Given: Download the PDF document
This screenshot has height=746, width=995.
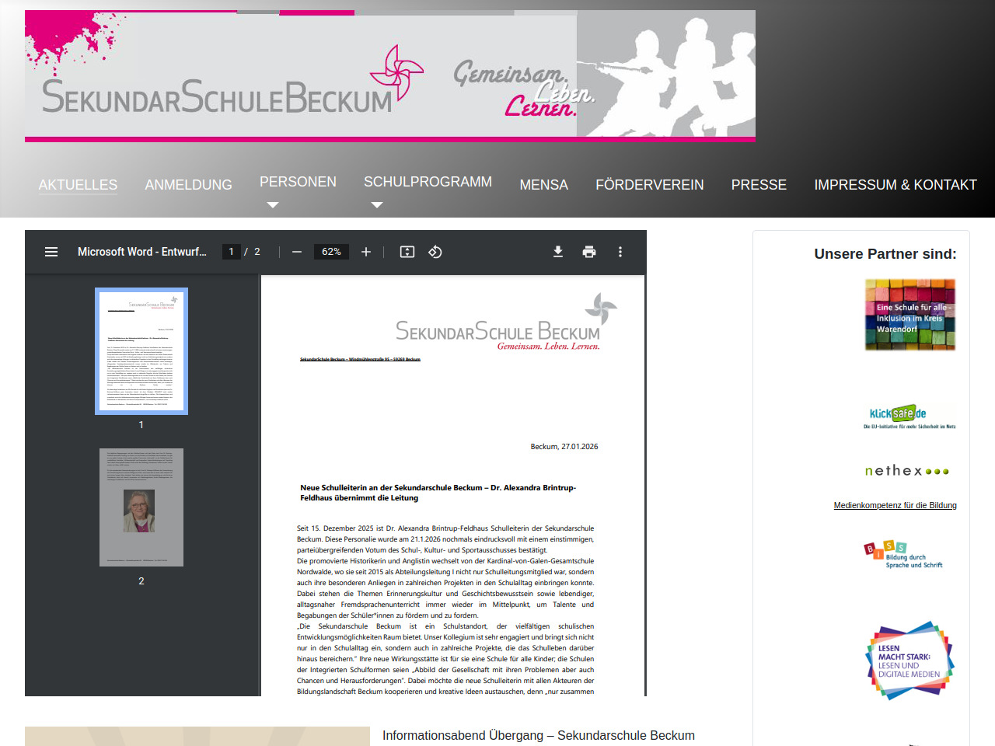Looking at the screenshot, I should [x=558, y=252].
